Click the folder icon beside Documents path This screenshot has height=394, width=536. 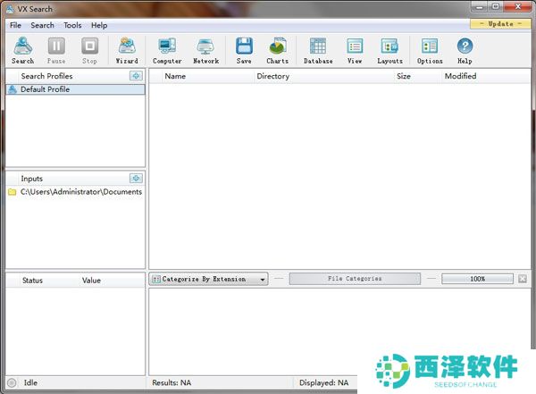click(13, 192)
